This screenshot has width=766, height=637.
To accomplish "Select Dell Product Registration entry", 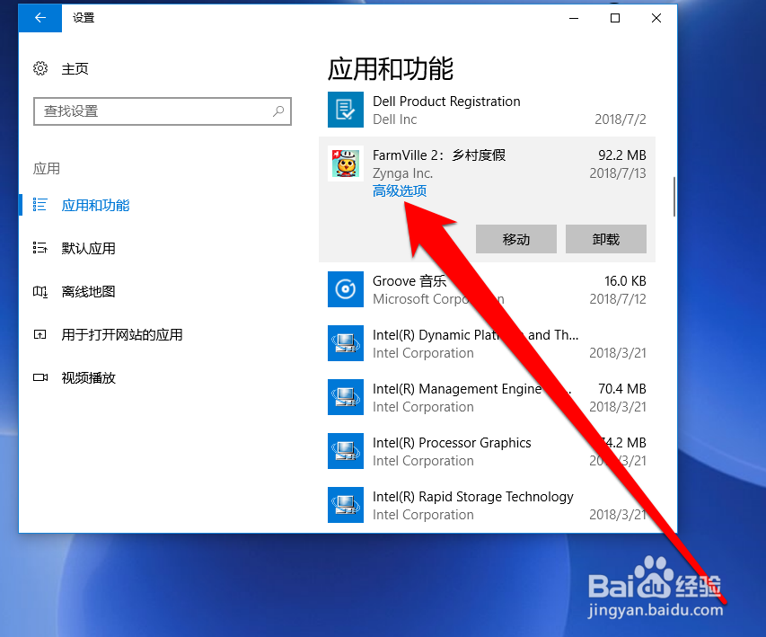I will [487, 110].
